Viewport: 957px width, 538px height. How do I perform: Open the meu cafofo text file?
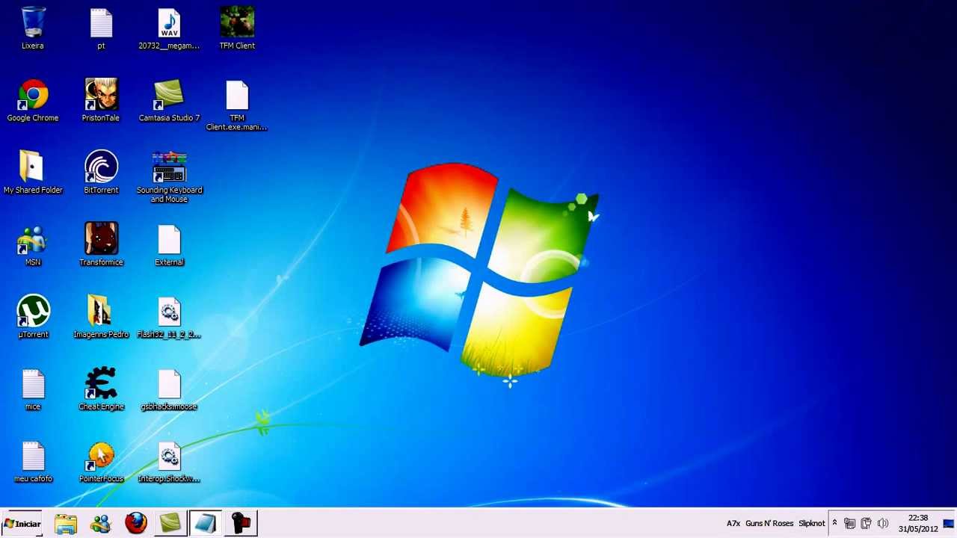pos(33,462)
